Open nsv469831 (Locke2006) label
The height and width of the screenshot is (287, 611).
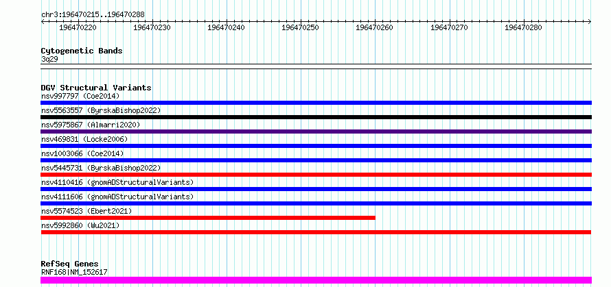[84, 139]
